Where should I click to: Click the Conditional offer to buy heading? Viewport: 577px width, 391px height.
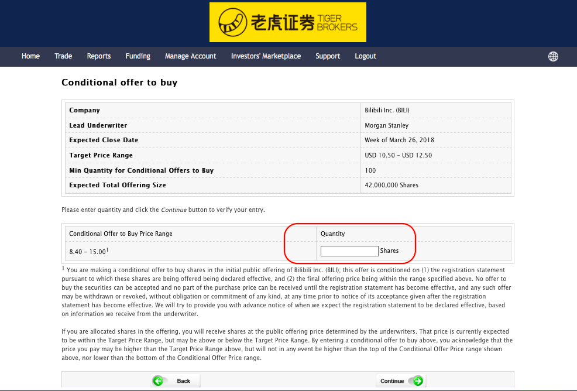[119, 83]
